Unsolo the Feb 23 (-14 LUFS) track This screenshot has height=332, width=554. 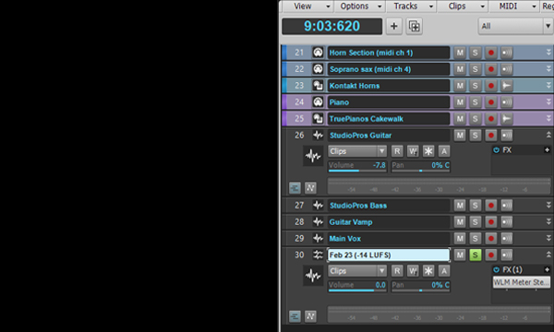pyautogui.click(x=476, y=255)
